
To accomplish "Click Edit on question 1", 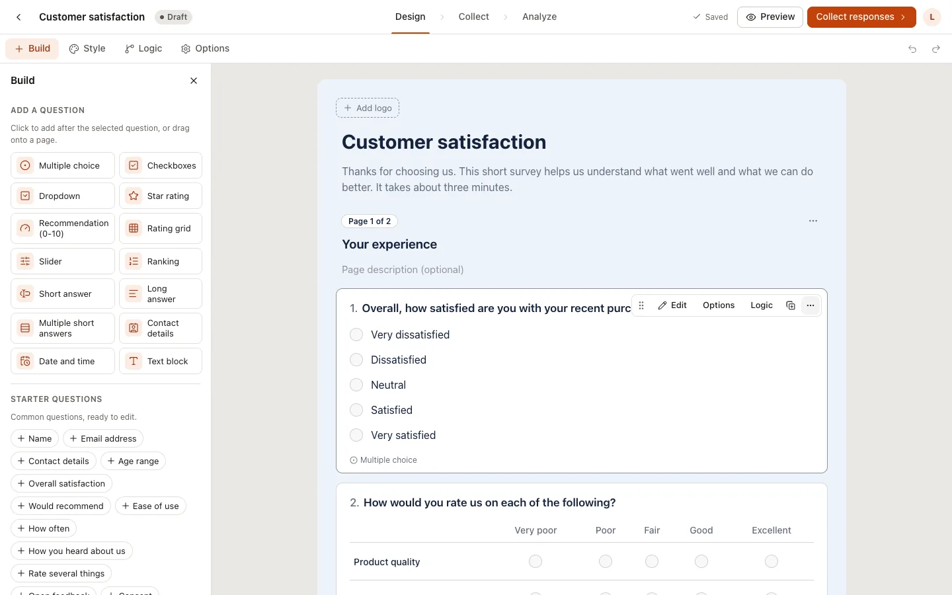I will pos(672,305).
